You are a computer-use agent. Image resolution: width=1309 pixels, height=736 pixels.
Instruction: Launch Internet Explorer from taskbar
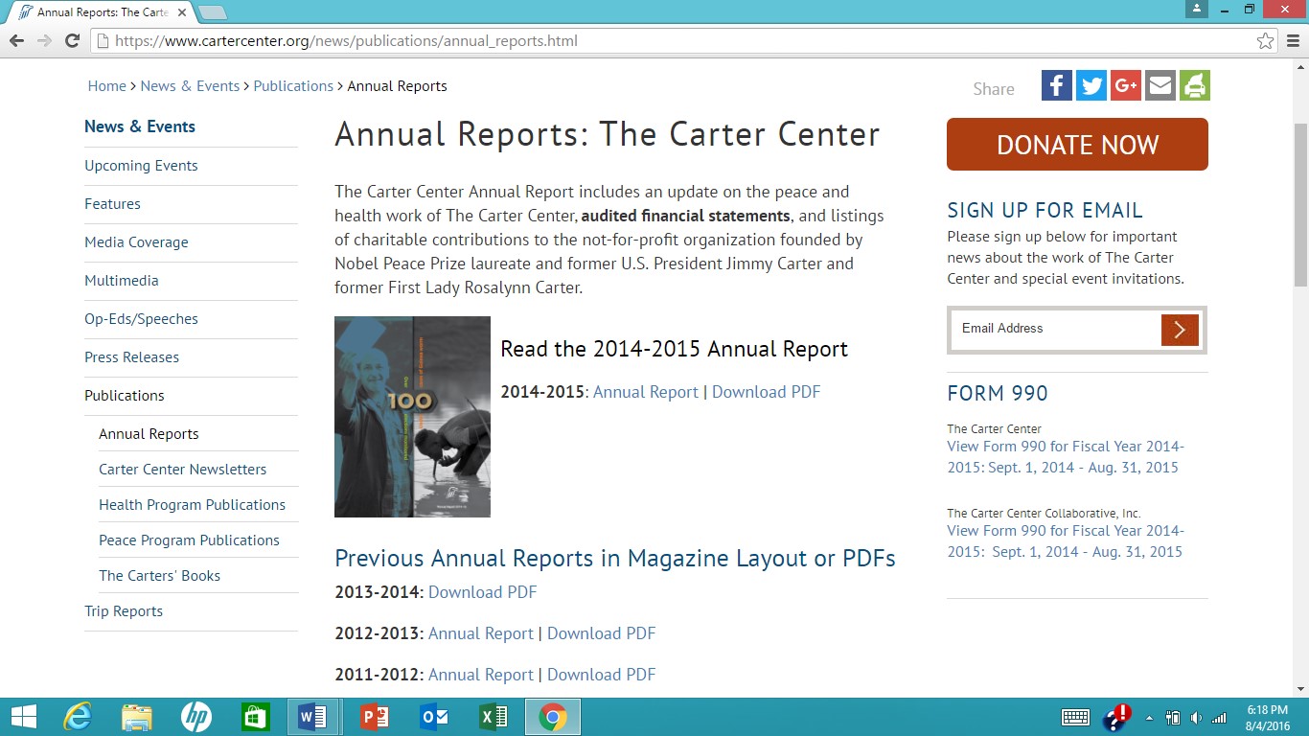77,717
